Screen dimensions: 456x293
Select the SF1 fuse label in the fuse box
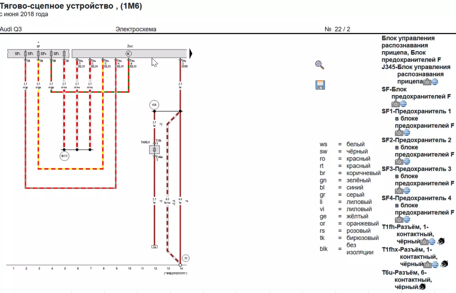click(18, 54)
